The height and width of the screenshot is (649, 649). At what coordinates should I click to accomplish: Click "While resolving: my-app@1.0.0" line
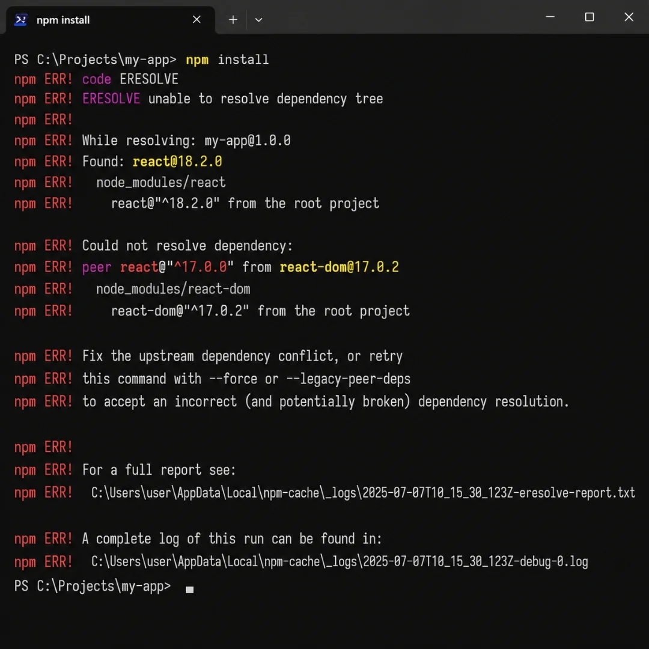(186, 141)
